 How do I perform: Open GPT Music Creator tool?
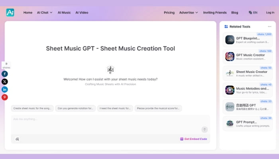tap(248, 56)
